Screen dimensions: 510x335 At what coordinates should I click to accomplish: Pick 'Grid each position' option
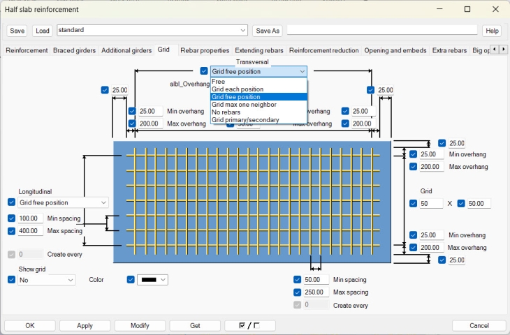coord(238,89)
